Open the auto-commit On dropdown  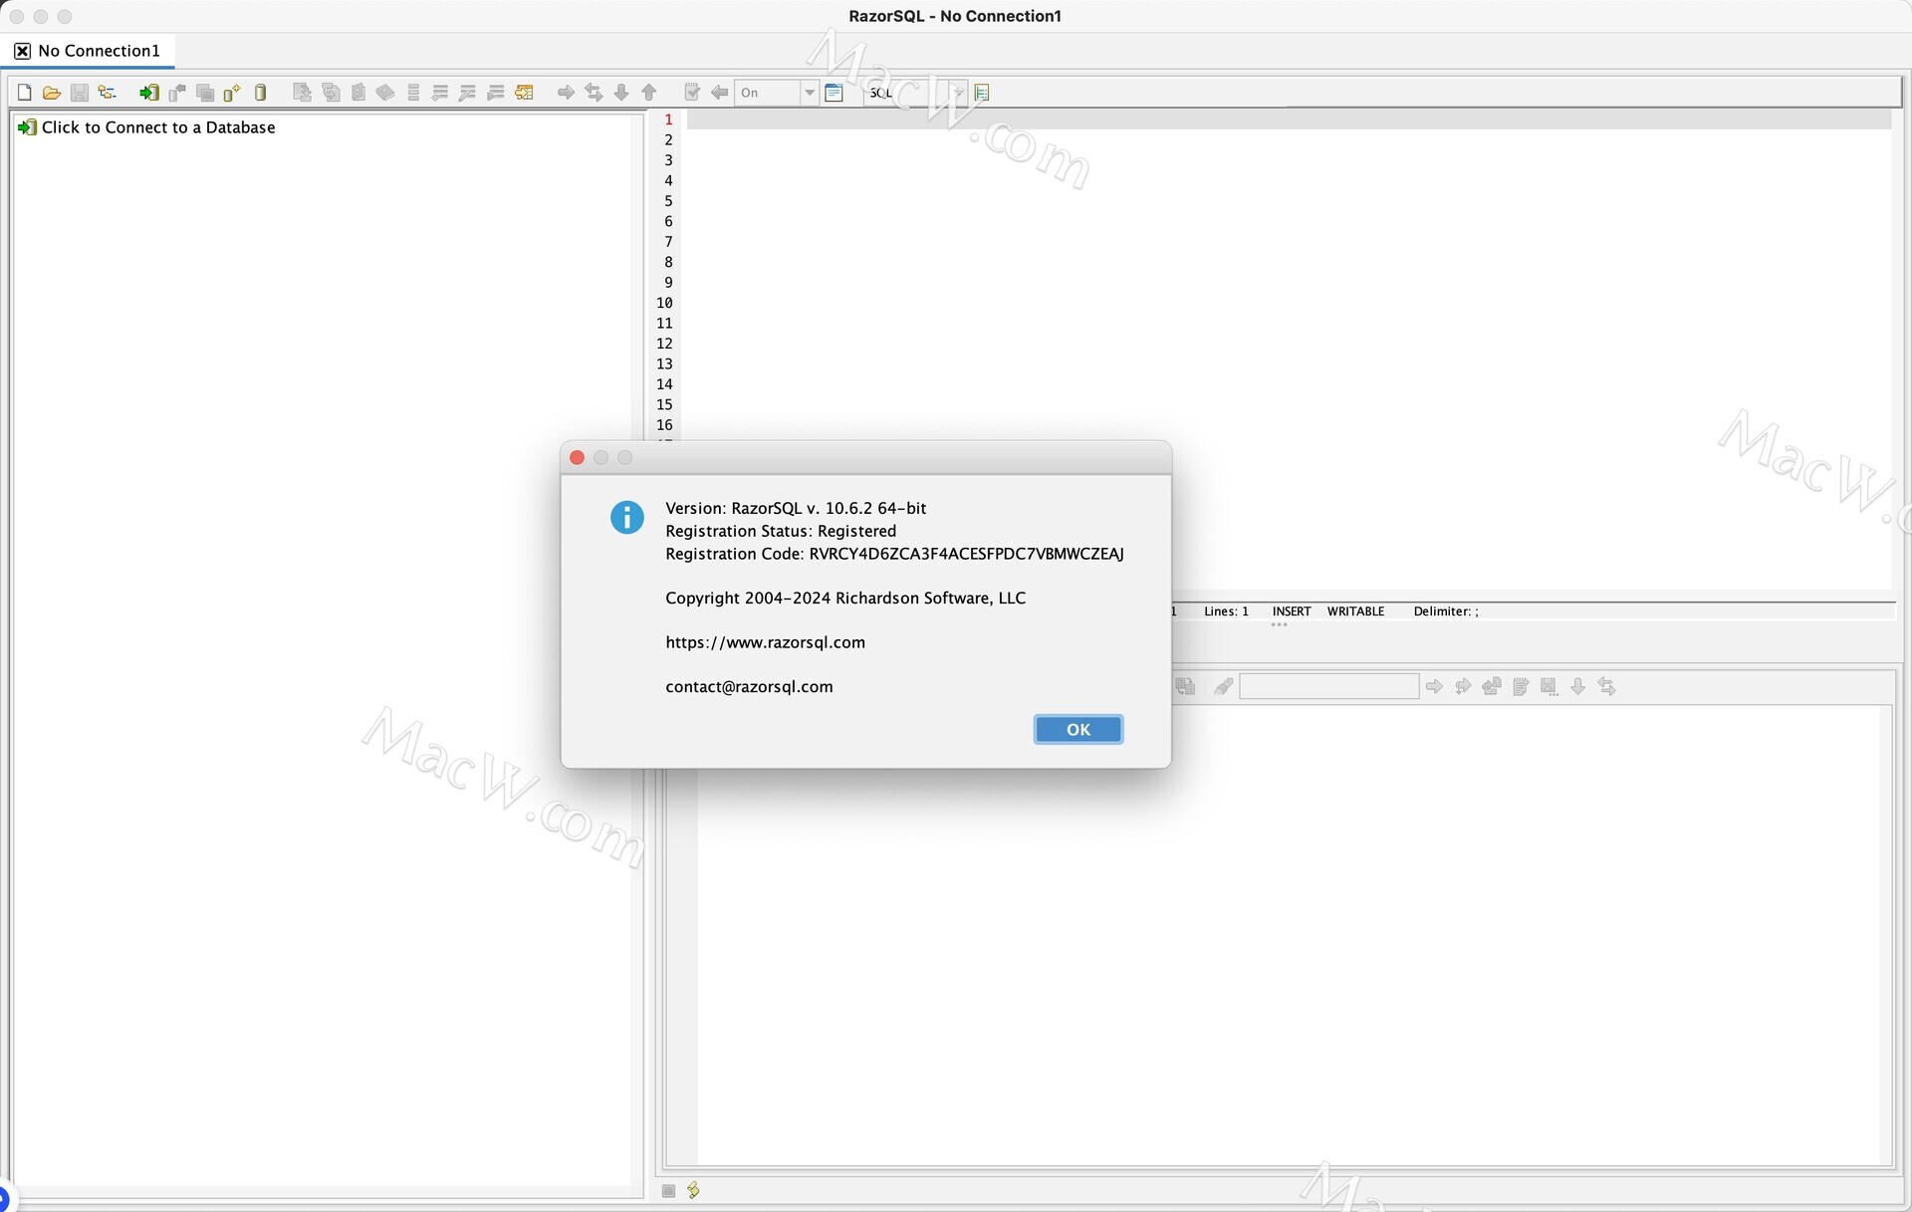click(809, 93)
